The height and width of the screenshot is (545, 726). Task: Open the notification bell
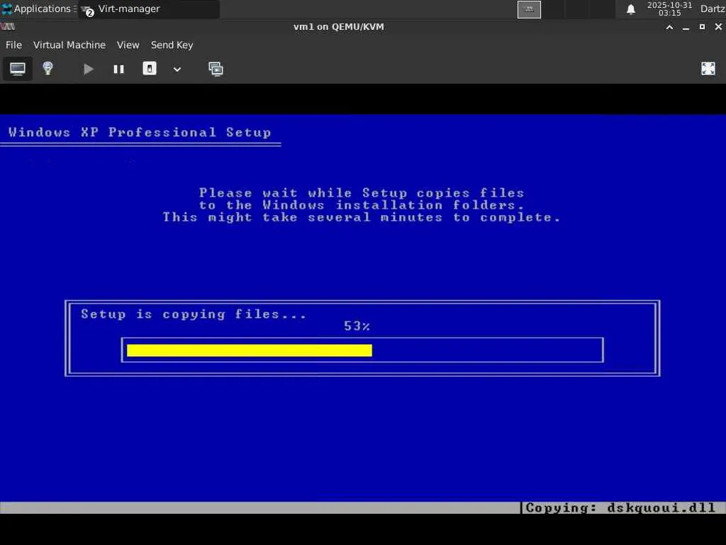(x=630, y=9)
